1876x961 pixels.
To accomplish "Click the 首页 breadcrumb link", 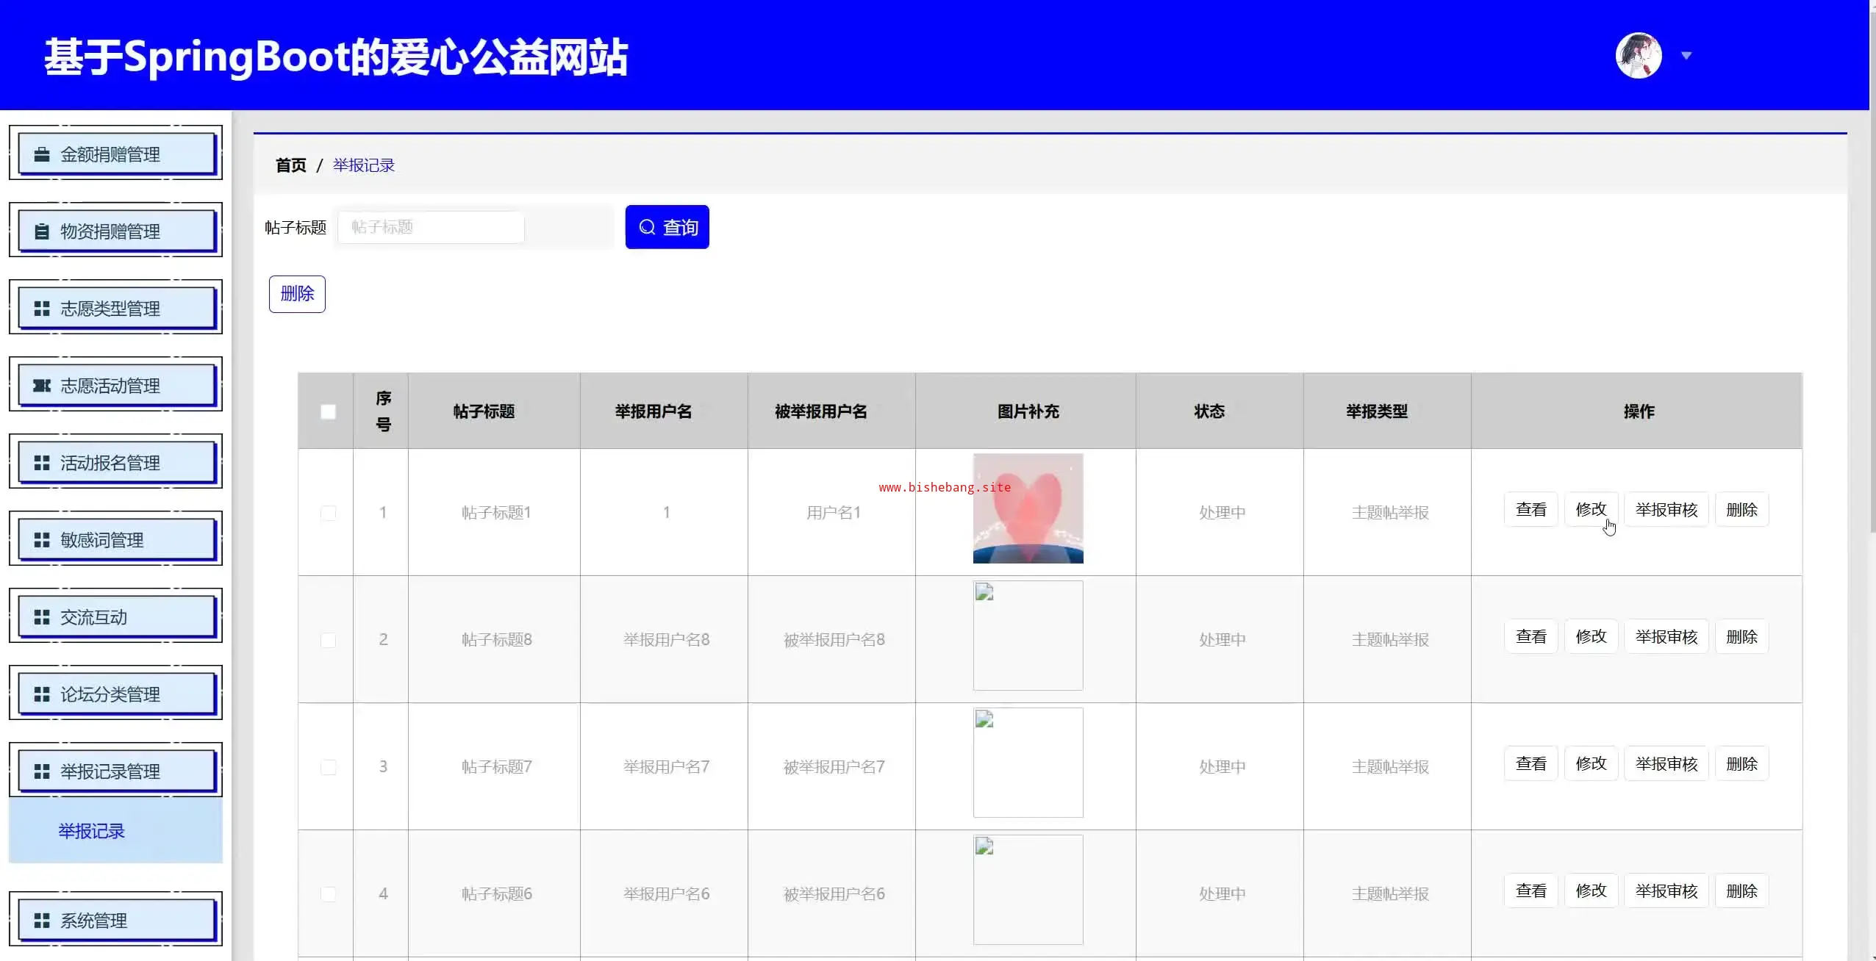I will 290,165.
